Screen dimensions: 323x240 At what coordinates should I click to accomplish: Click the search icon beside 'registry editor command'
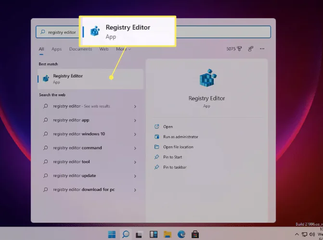click(46, 148)
